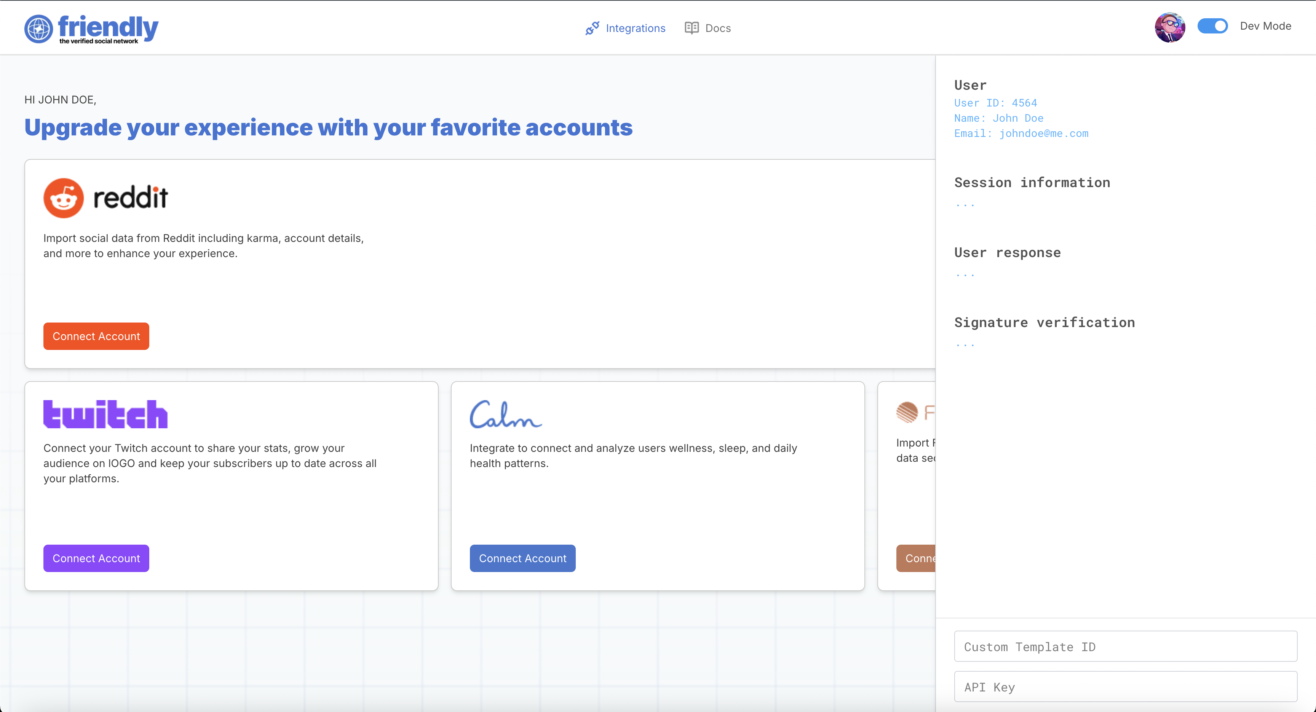Click the Reddit mascot logo

(x=63, y=198)
